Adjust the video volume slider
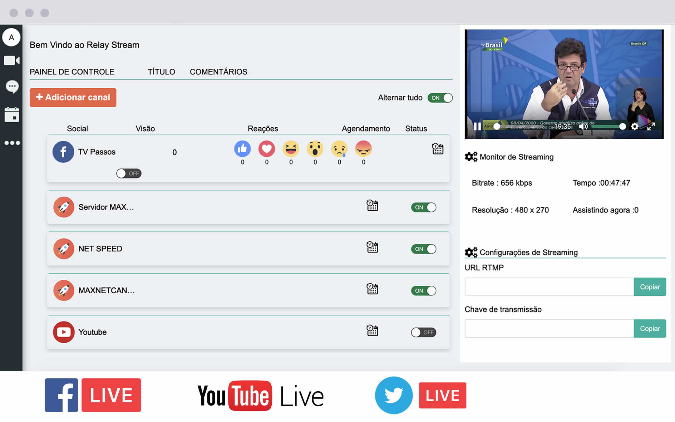This screenshot has height=422, width=675. [x=608, y=126]
